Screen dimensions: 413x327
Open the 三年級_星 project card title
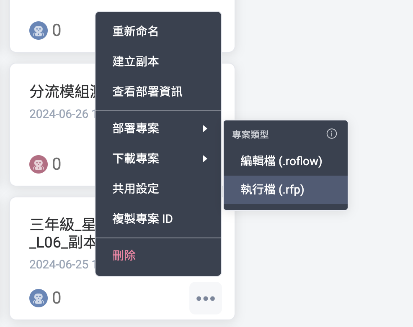62,233
